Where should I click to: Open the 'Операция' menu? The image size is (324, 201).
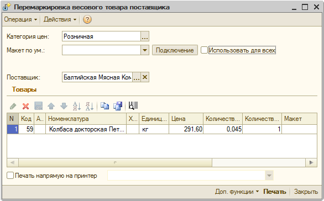(20, 20)
